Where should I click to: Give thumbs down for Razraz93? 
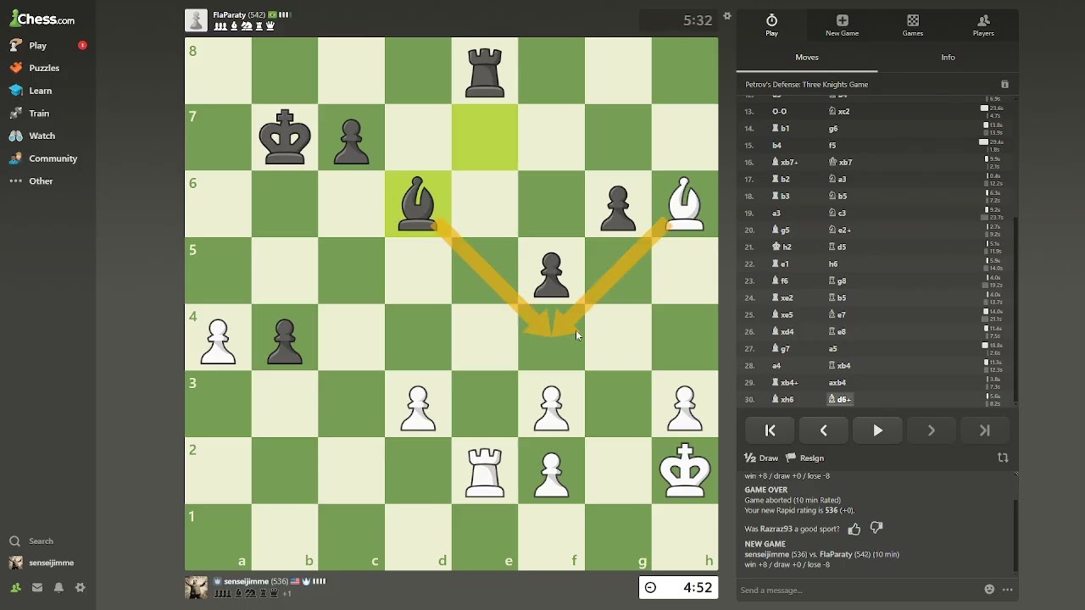[x=876, y=530]
